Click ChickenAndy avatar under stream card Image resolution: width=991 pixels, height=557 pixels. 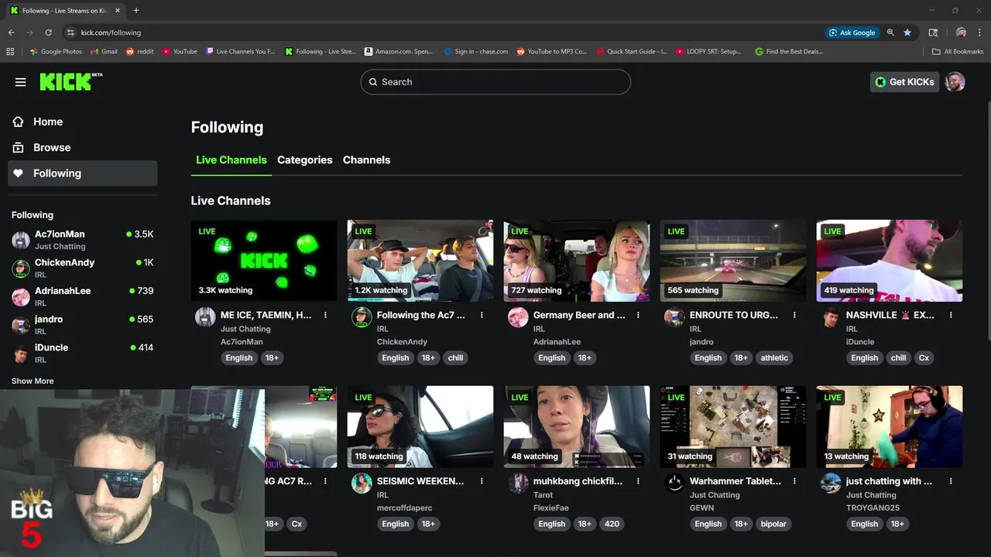point(362,317)
